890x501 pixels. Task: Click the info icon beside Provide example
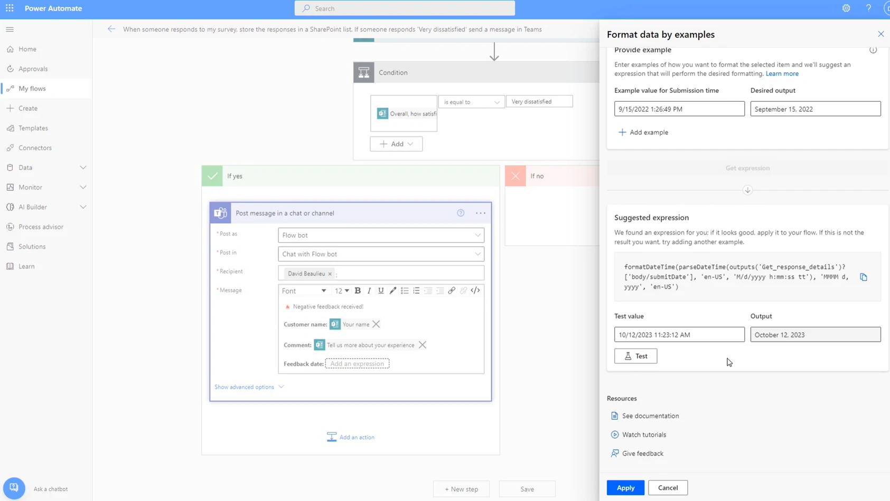click(x=873, y=50)
